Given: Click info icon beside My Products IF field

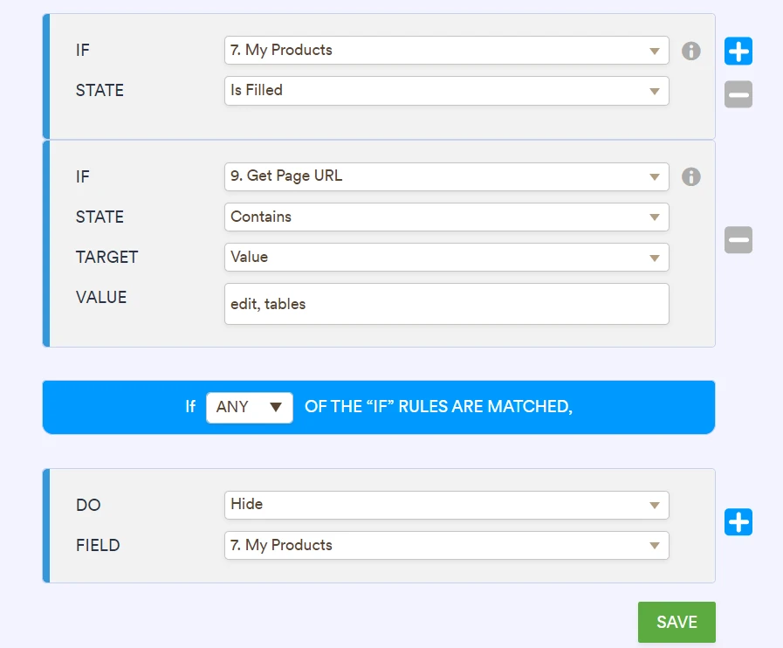Looking at the screenshot, I should click(690, 51).
